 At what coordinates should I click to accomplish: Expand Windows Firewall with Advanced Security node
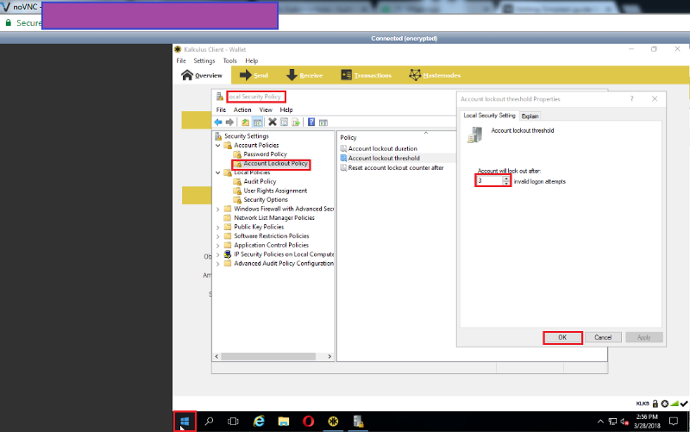click(x=218, y=209)
